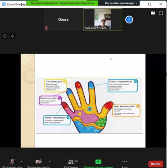Screen dimensions: 167x168
Task: Unmute microphone via Включить звук
Action: [x=13, y=164]
